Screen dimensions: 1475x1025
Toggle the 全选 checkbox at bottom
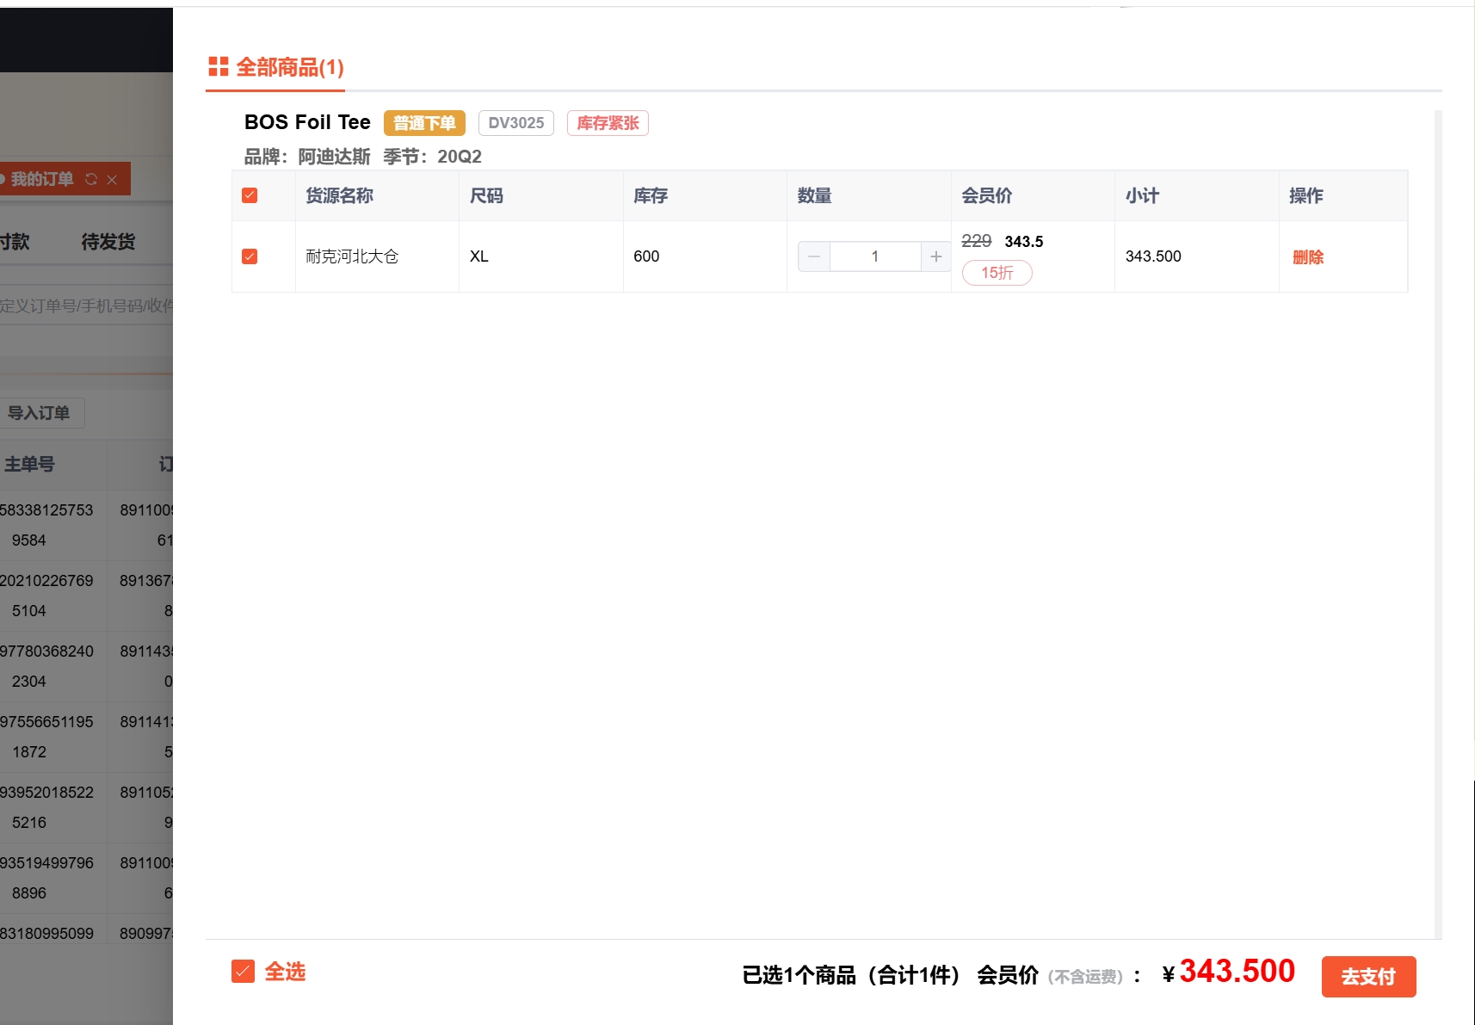[244, 972]
